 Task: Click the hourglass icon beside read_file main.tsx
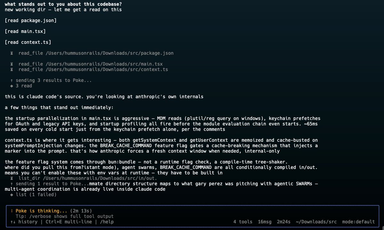click(12, 64)
